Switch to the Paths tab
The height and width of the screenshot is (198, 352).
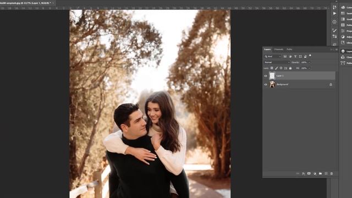[289, 50]
